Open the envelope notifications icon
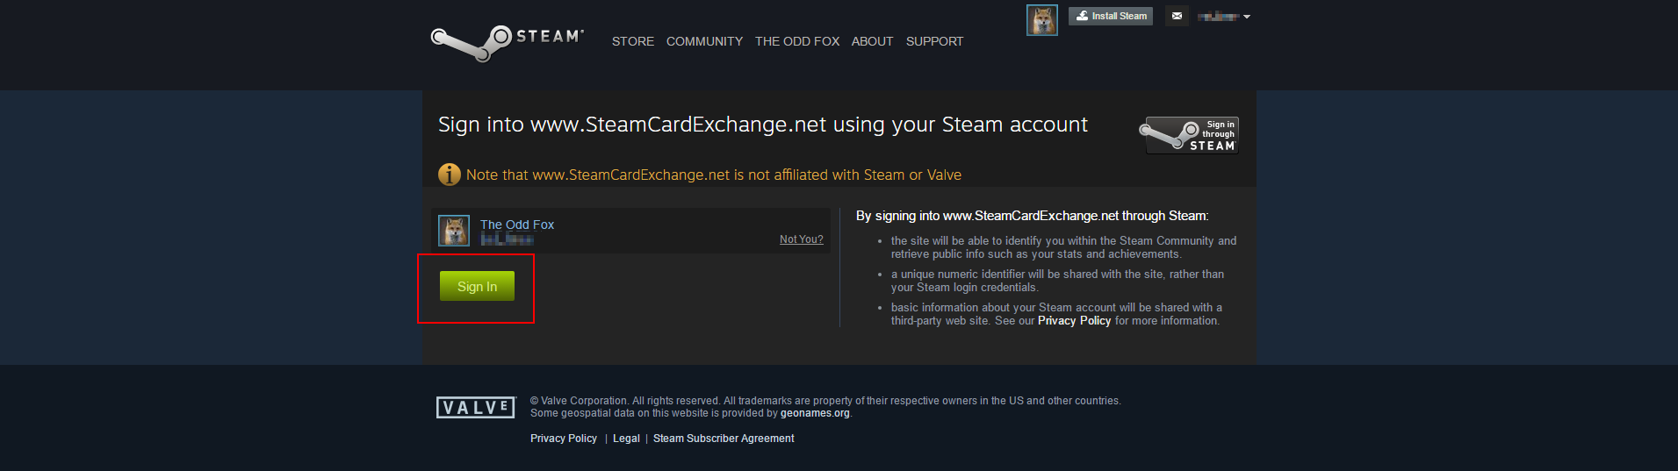 [x=1177, y=16]
